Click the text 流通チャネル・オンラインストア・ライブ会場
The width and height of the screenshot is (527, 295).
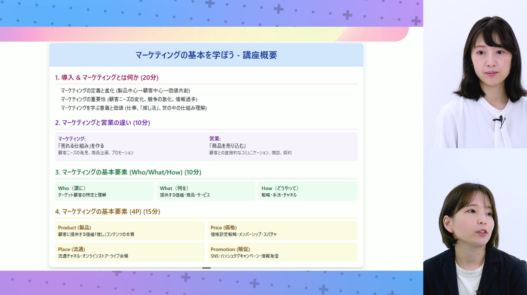point(93,256)
